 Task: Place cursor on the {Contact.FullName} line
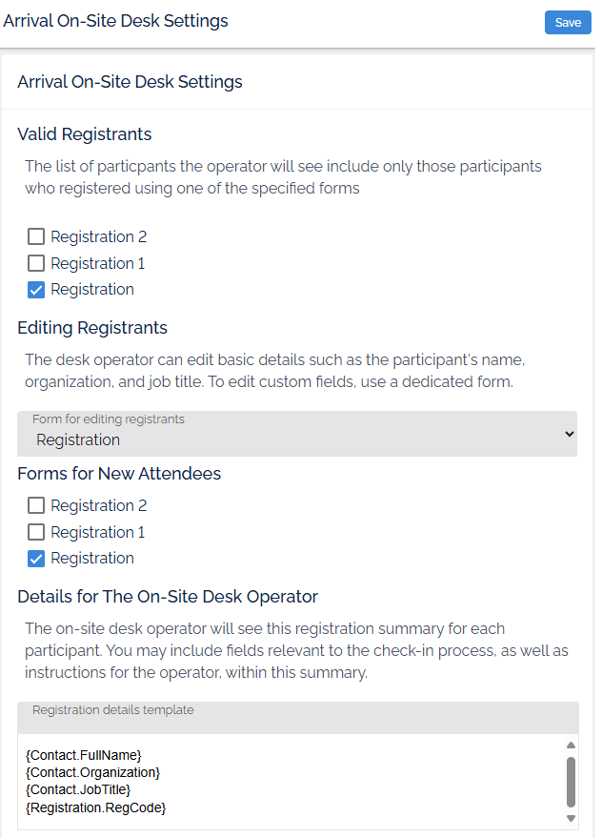pos(84,755)
